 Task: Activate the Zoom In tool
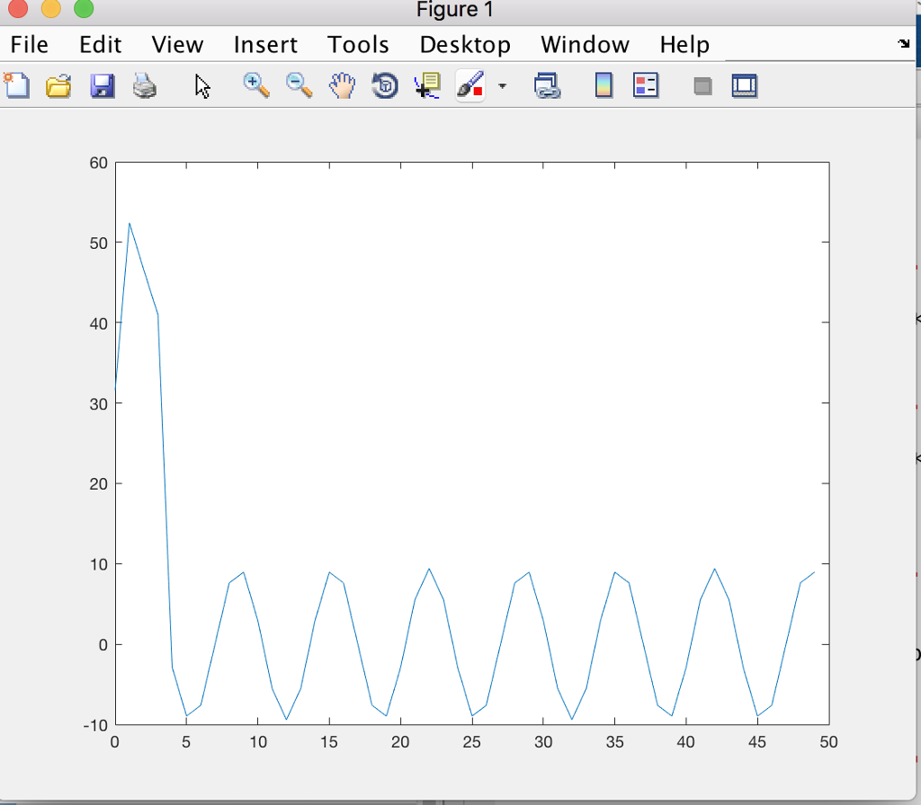[x=256, y=85]
